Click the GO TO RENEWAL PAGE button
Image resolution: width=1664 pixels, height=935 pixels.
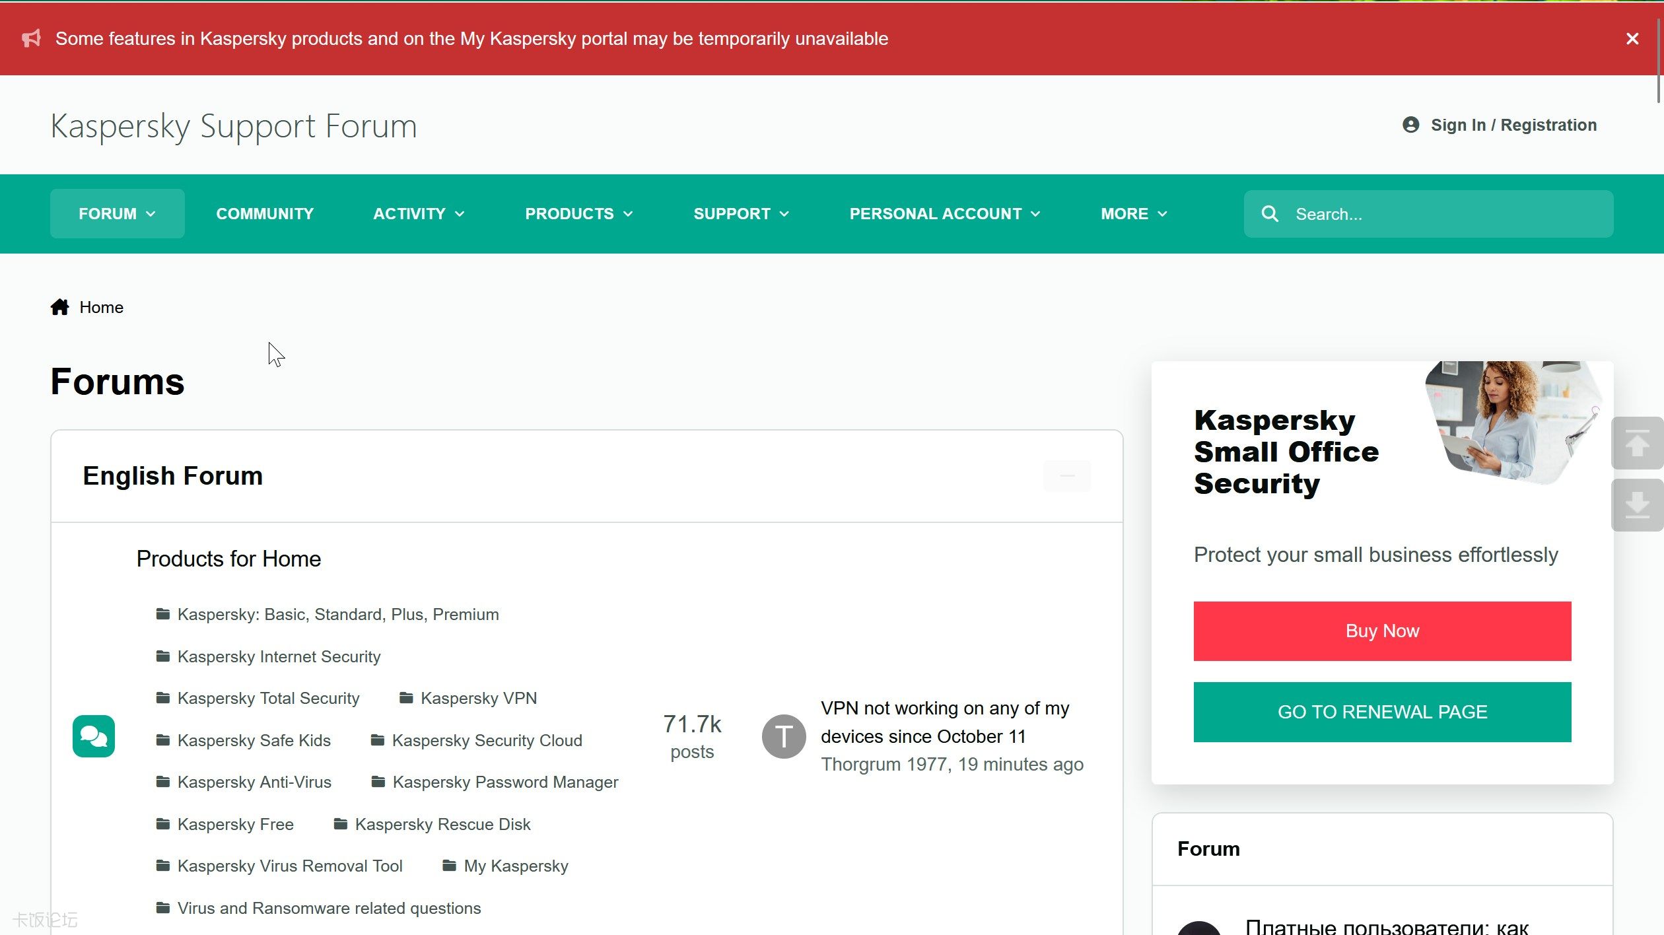click(1382, 712)
